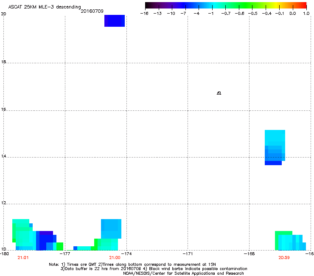Click the -0.7 color scale label
This screenshot has width=314, height=276.
coord(226,14)
